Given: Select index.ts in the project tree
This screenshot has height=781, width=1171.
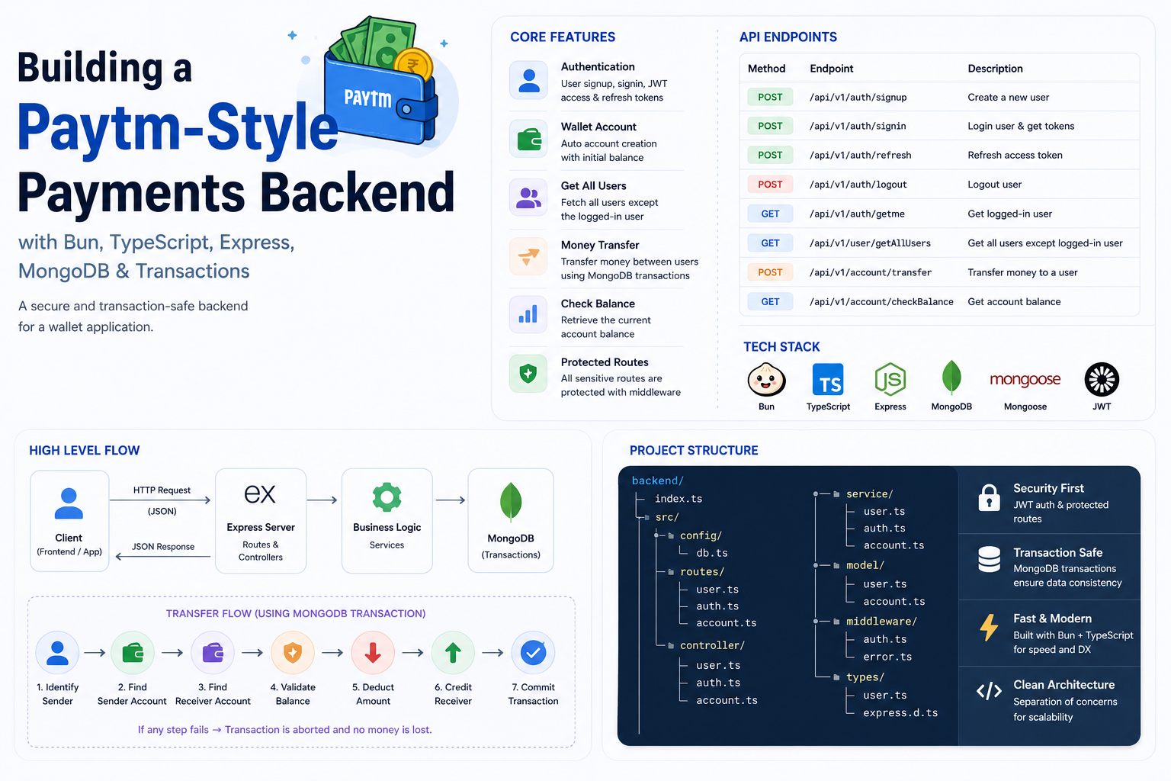Looking at the screenshot, I should coord(679,499).
